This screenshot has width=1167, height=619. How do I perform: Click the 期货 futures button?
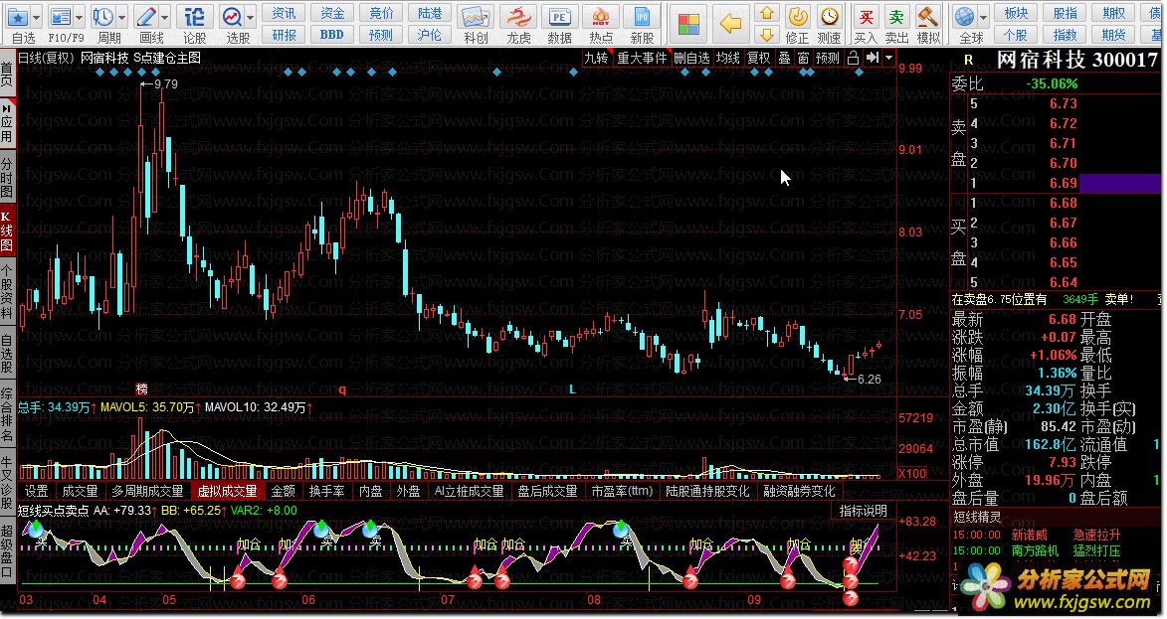pyautogui.click(x=1113, y=34)
